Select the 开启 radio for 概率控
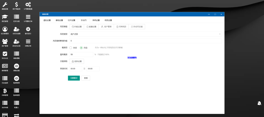Image resolution: width=264 pixels, height=117 pixels. coord(81,48)
